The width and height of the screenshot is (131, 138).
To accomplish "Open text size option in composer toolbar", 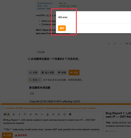I will (x=25, y=114).
